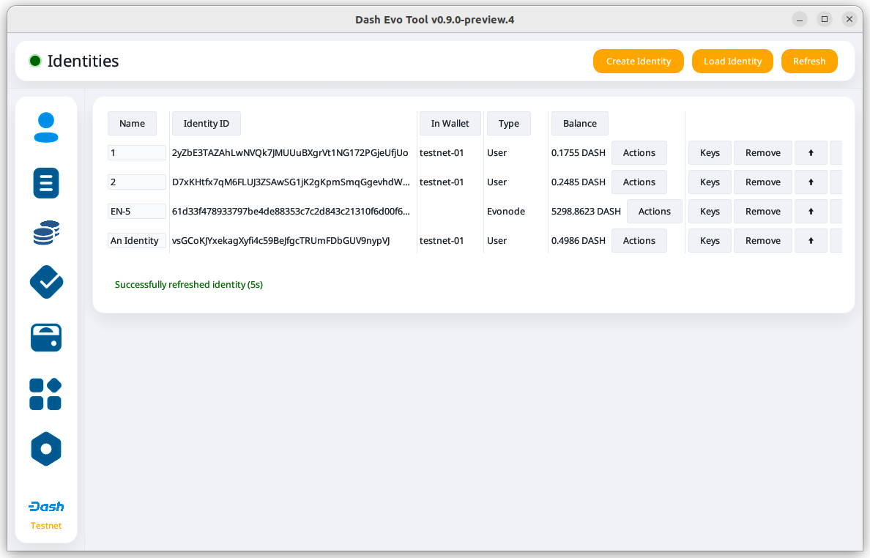Screen dimensions: 870x558
Task: Remove the identity named 2
Action: tap(762, 182)
